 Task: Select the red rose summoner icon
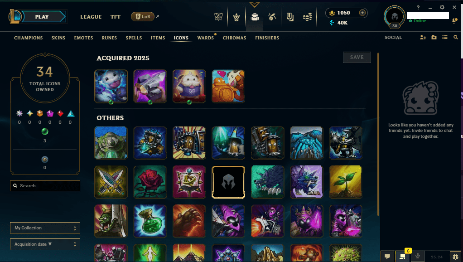pos(150,182)
